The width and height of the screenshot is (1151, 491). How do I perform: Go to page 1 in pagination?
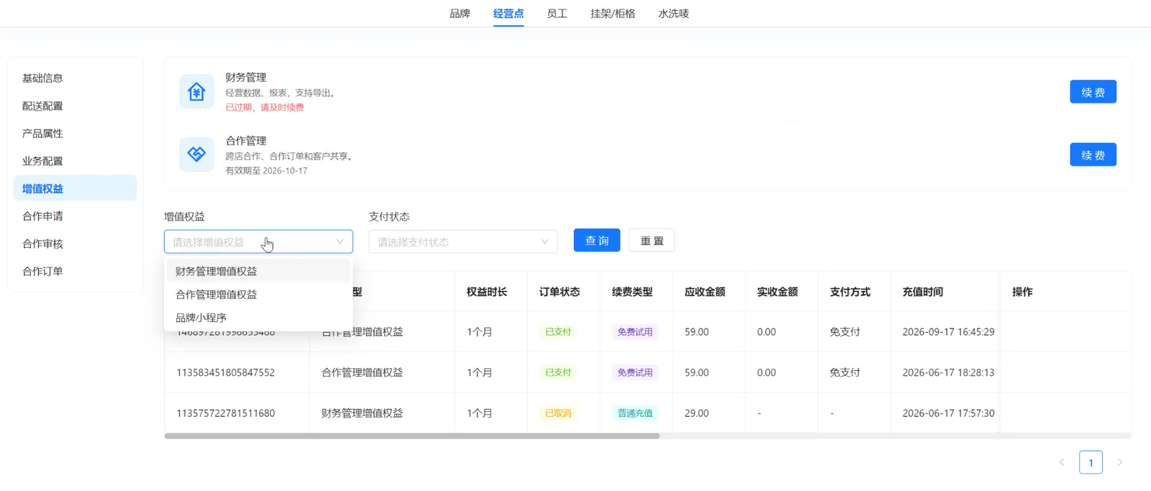click(1091, 462)
